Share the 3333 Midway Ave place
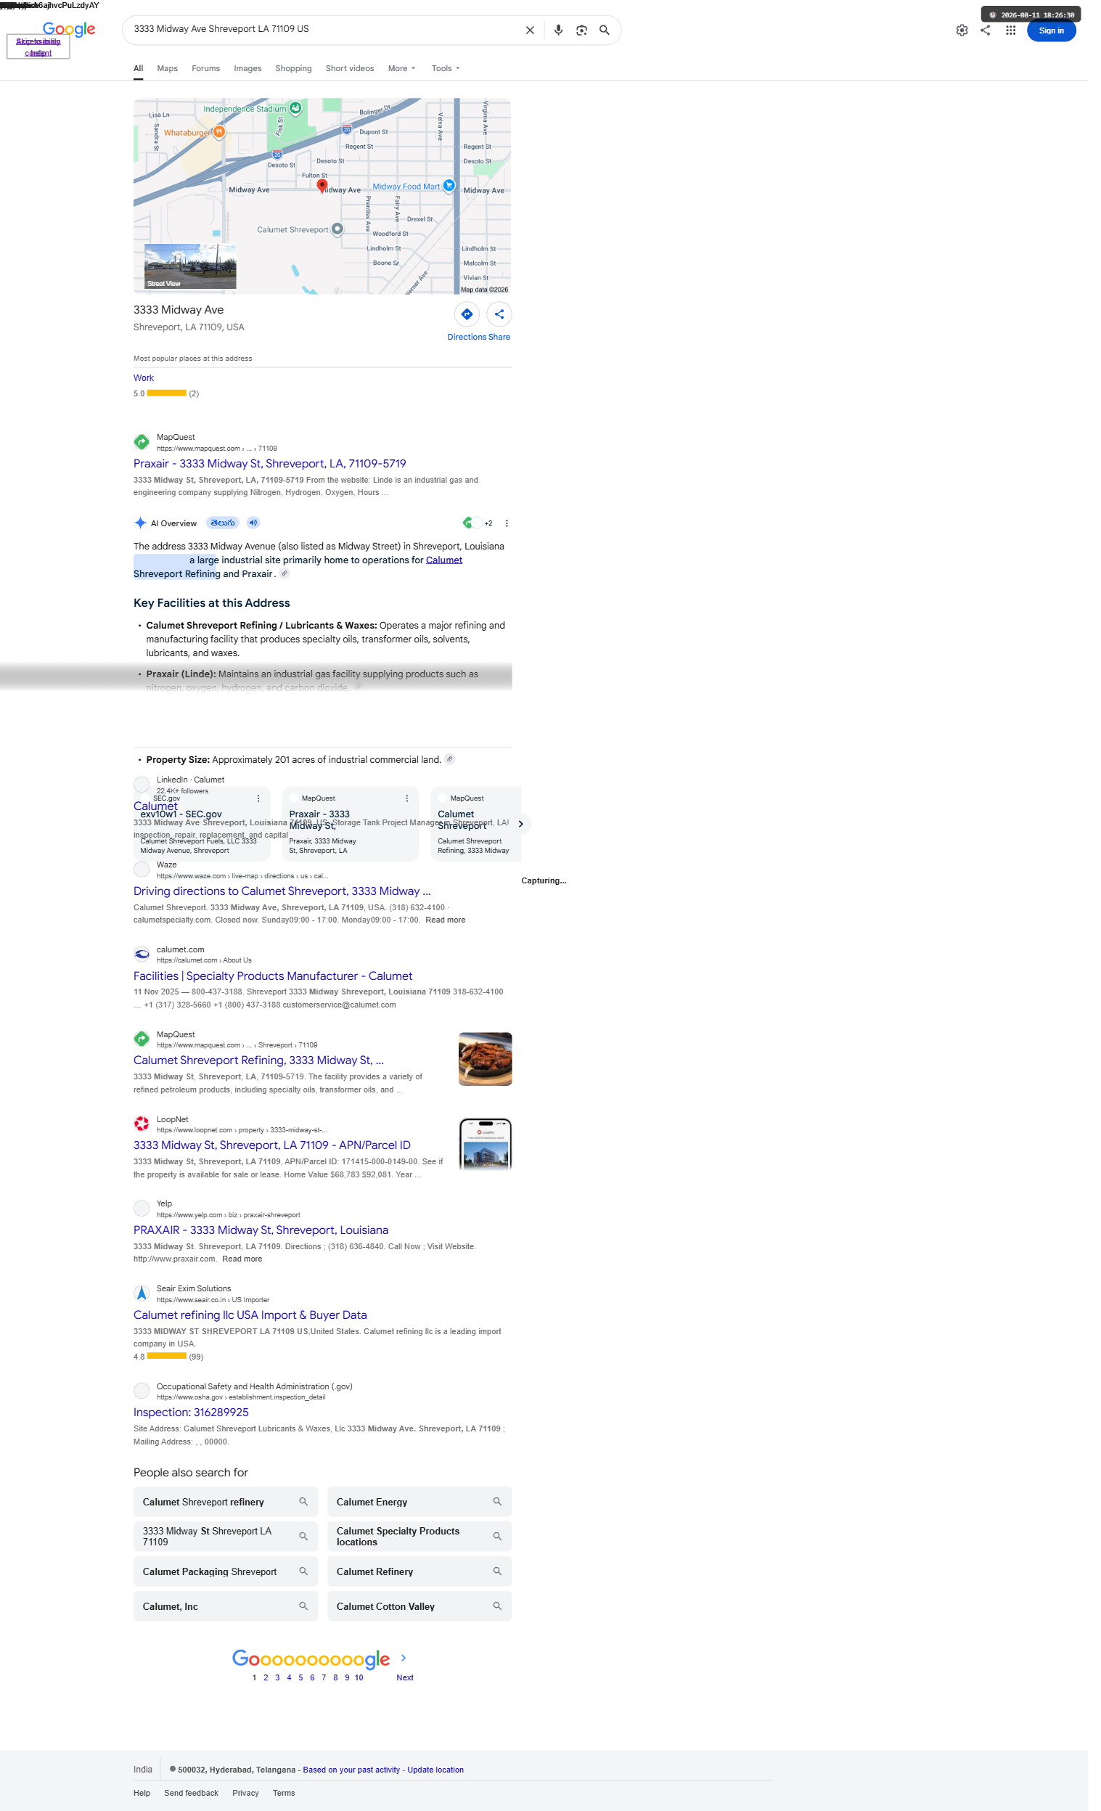Image resolution: width=1101 pixels, height=1811 pixels. point(499,314)
